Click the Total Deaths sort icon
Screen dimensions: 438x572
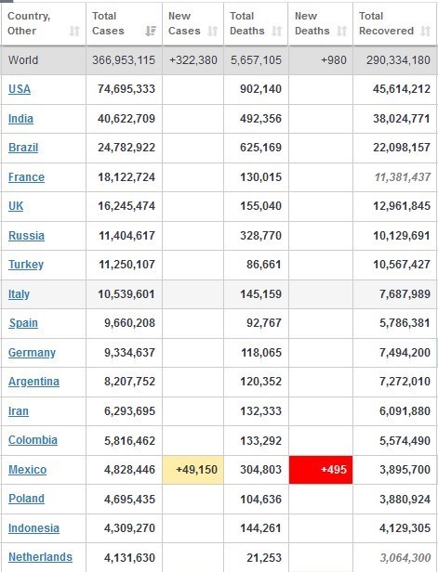point(277,31)
